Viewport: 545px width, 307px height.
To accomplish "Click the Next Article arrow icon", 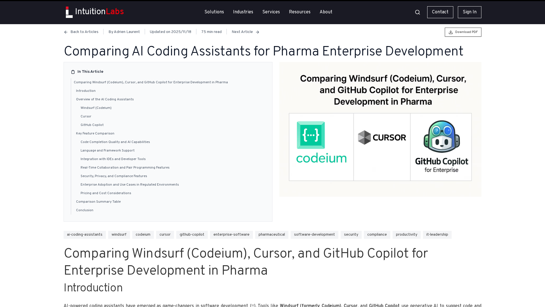I will coord(257,32).
